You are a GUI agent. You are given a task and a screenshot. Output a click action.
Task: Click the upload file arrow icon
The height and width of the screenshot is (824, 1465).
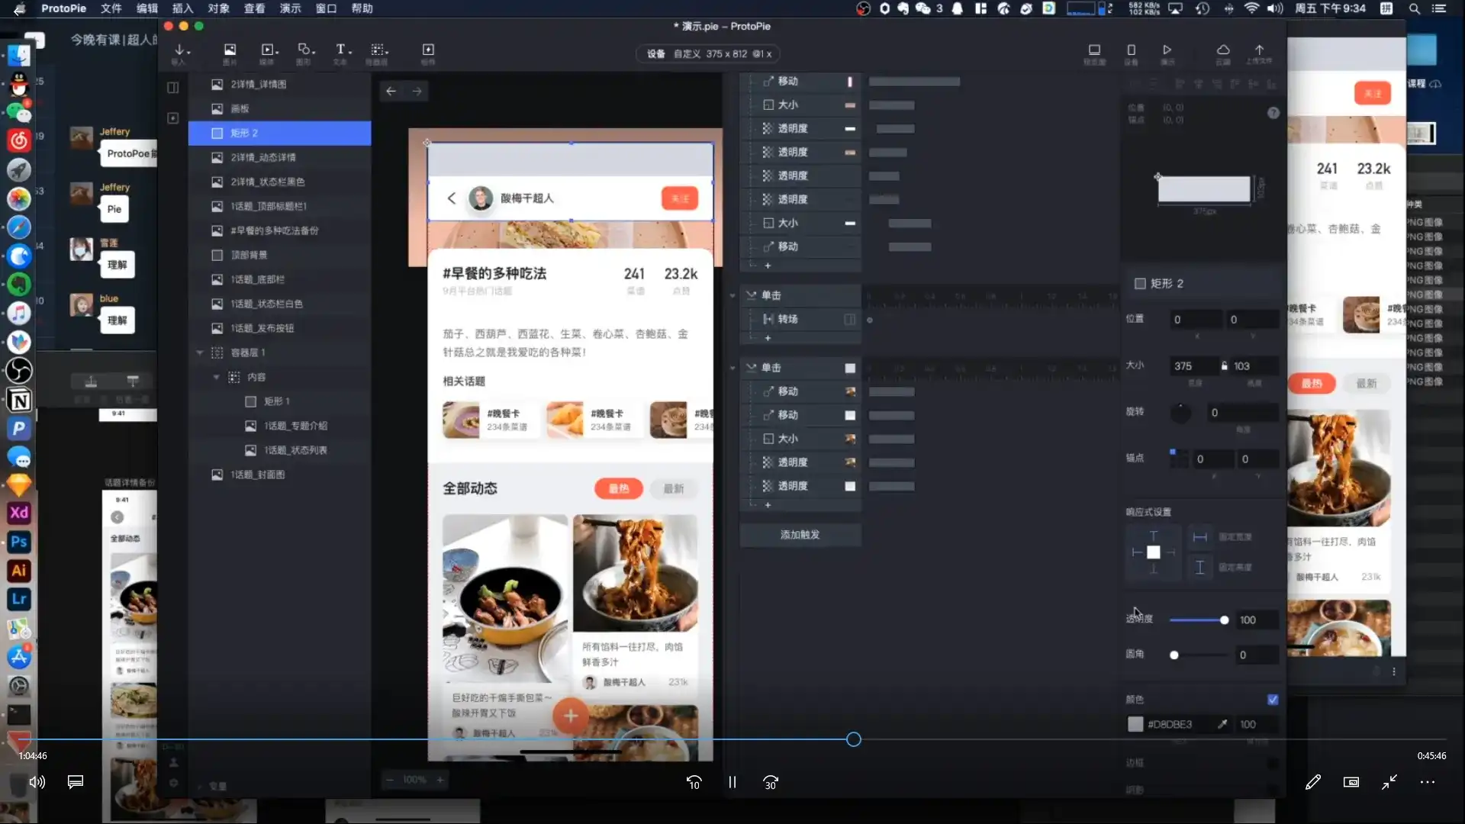pos(1259,50)
